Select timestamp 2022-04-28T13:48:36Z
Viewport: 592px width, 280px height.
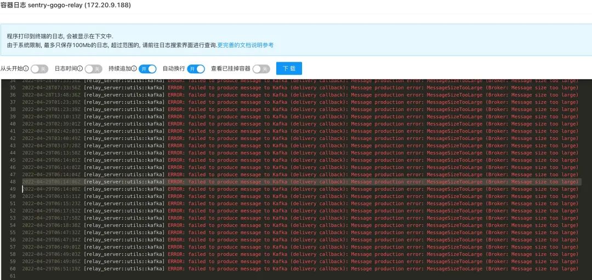(x=51, y=95)
